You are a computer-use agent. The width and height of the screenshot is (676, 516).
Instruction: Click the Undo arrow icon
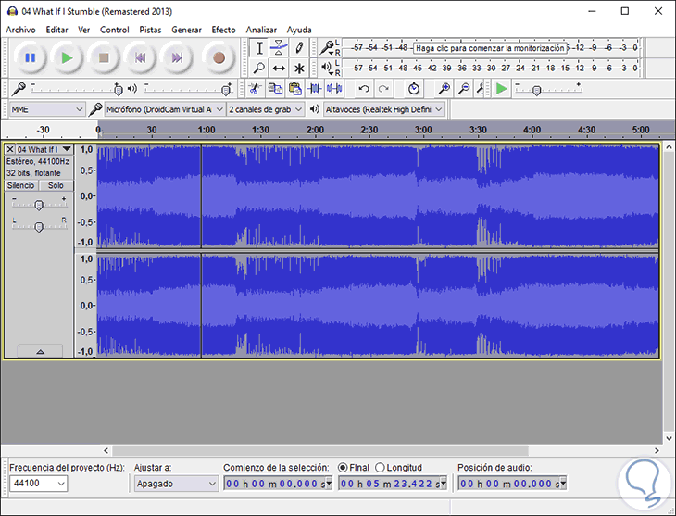click(x=363, y=88)
